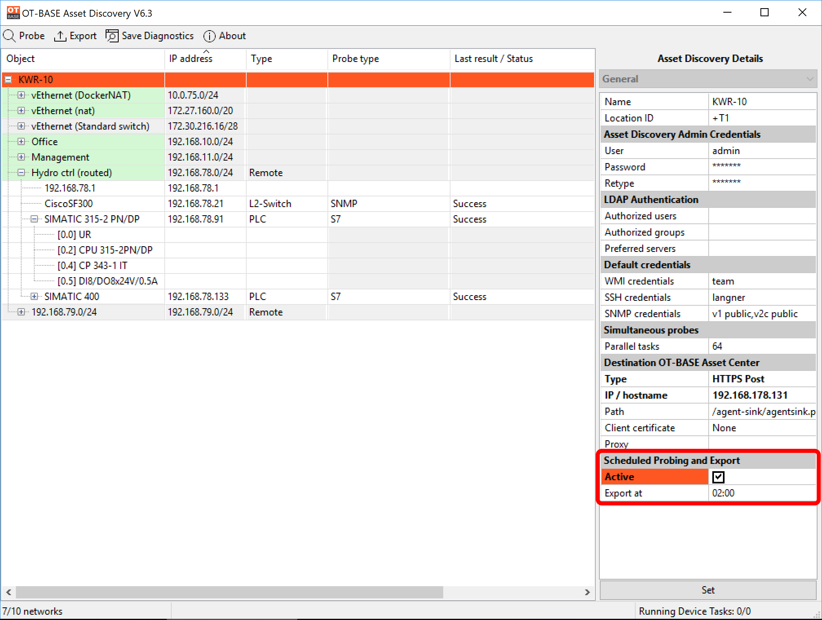Screen dimensions: 822x620
Task: Edit the Parallel tasks value 64
Action: pyautogui.click(x=762, y=346)
